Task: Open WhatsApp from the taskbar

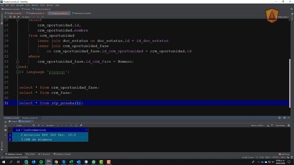Action: [x=94, y=162]
